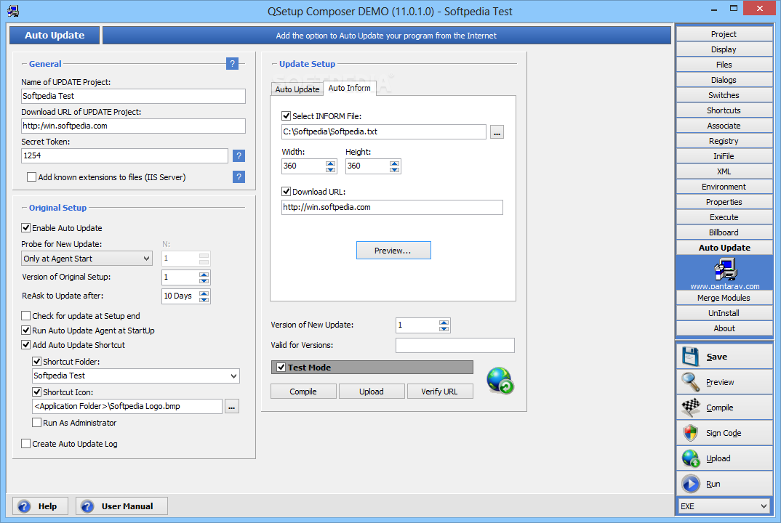The height and width of the screenshot is (523, 781).
Task: Click Download URL of UPDATE Project field
Action: [x=133, y=126]
